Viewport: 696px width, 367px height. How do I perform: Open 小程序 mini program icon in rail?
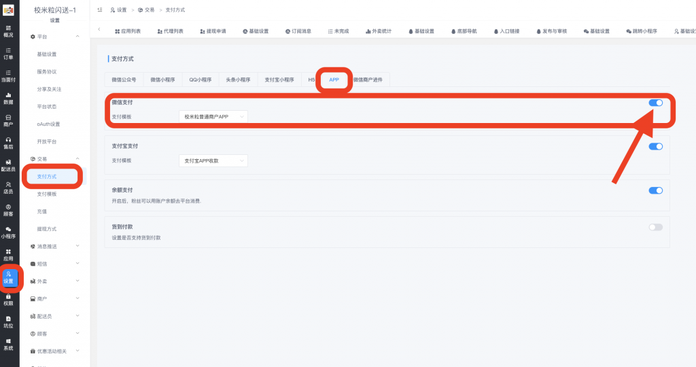(8, 233)
